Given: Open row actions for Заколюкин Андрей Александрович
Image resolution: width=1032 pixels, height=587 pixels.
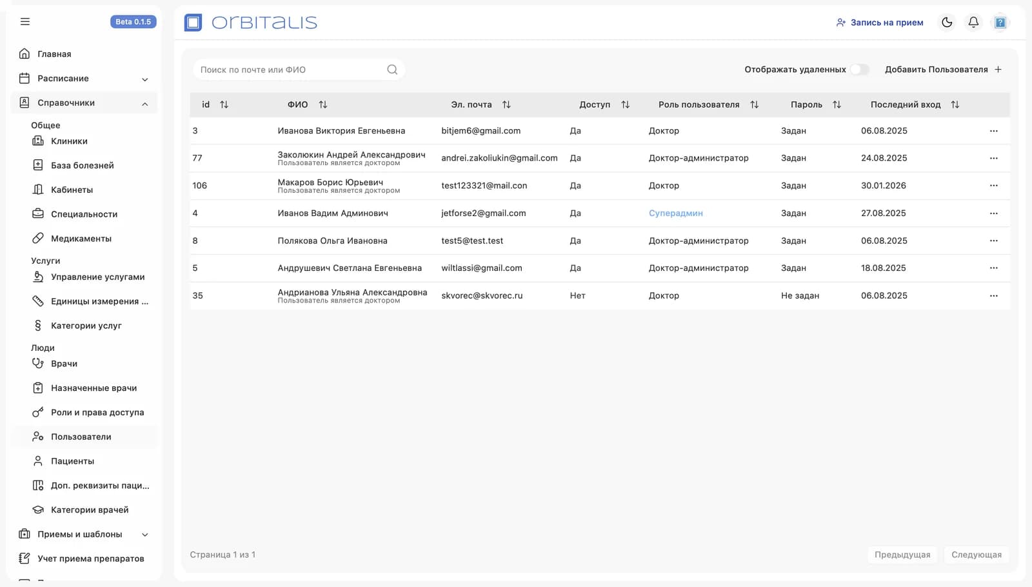Looking at the screenshot, I should [x=994, y=158].
